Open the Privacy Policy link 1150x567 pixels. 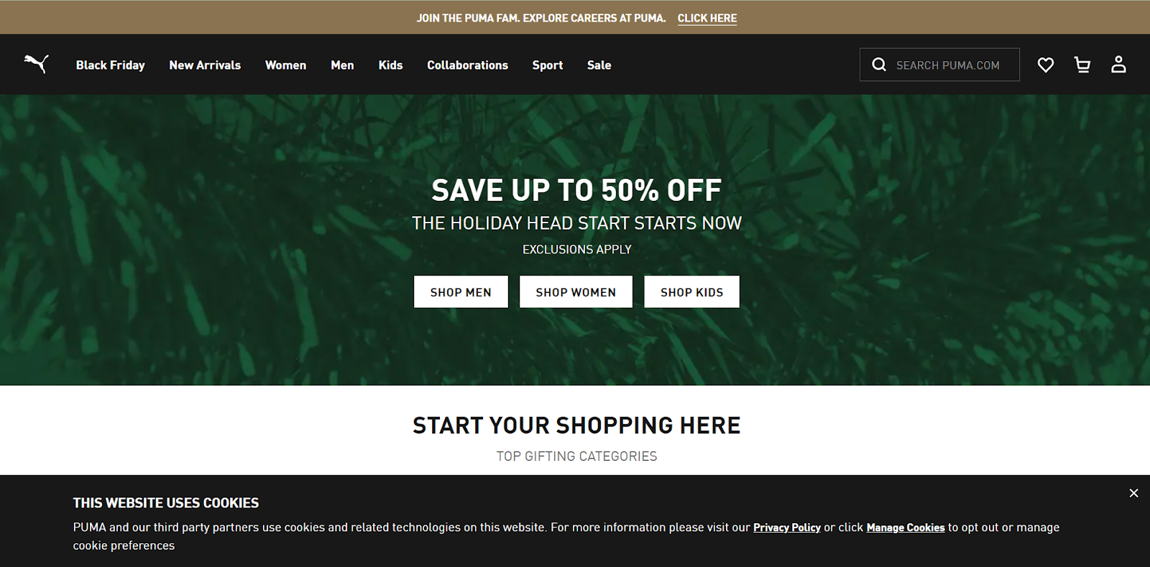point(786,528)
